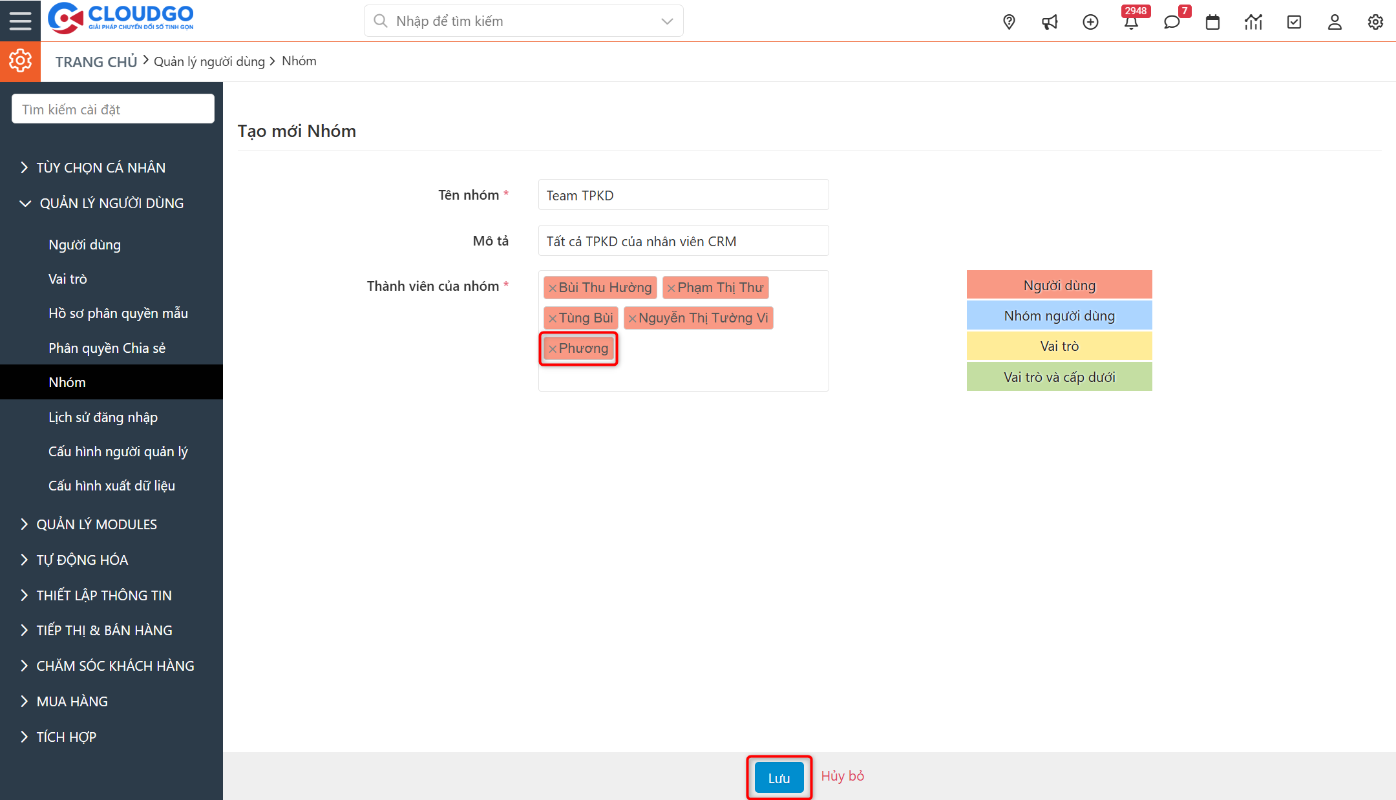Remove Bùi Thu Hường member tag
Screen dimensions: 1396x800
[553, 288]
